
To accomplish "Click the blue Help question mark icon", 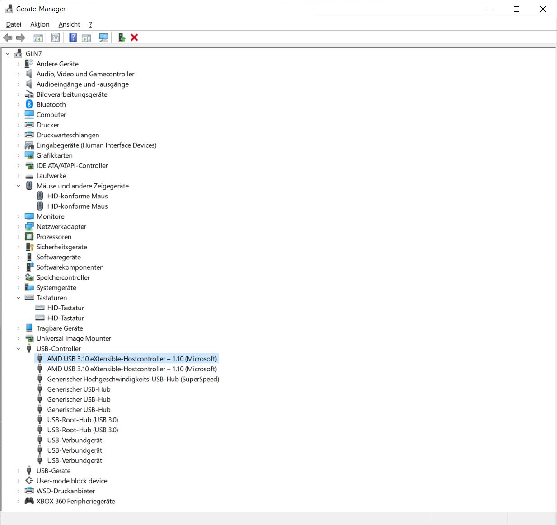I will [73, 37].
